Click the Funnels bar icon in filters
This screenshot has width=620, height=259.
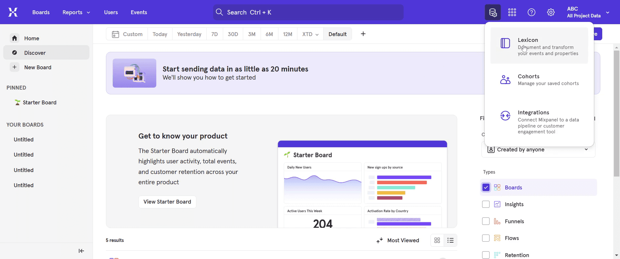(497, 221)
